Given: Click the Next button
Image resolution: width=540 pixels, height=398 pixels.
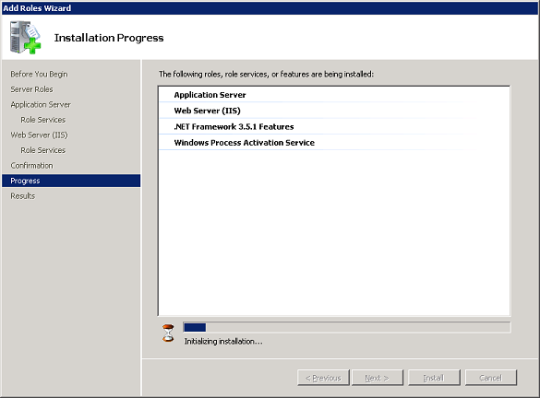Looking at the screenshot, I should point(378,378).
